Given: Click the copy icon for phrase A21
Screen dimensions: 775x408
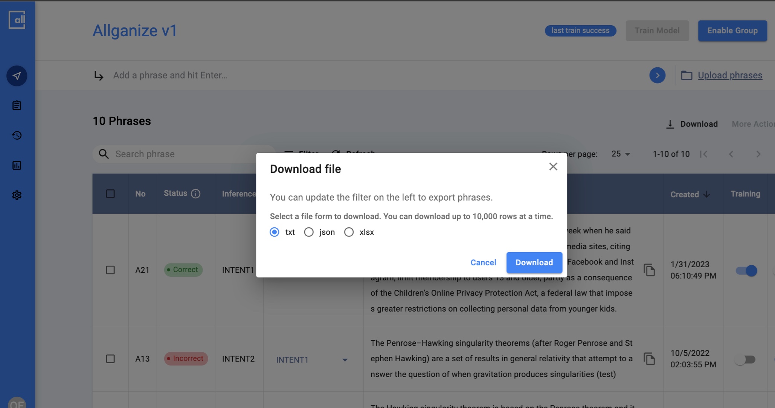Looking at the screenshot, I should (x=649, y=270).
